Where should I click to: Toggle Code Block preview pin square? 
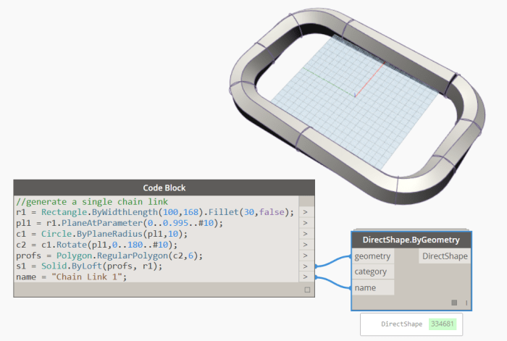307,290
